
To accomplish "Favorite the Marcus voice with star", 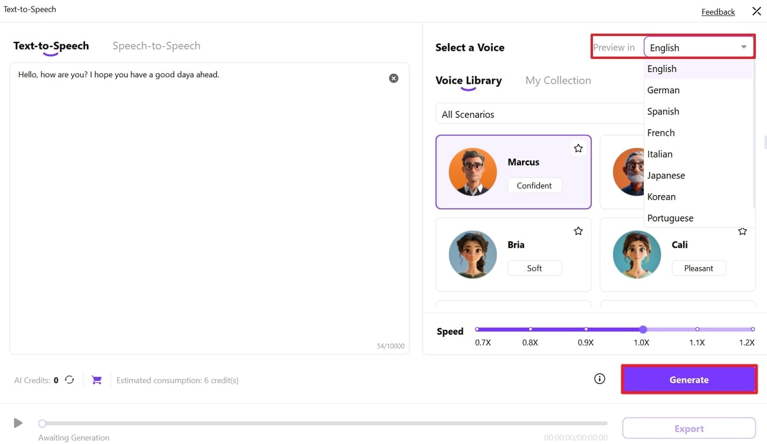I will click(578, 149).
